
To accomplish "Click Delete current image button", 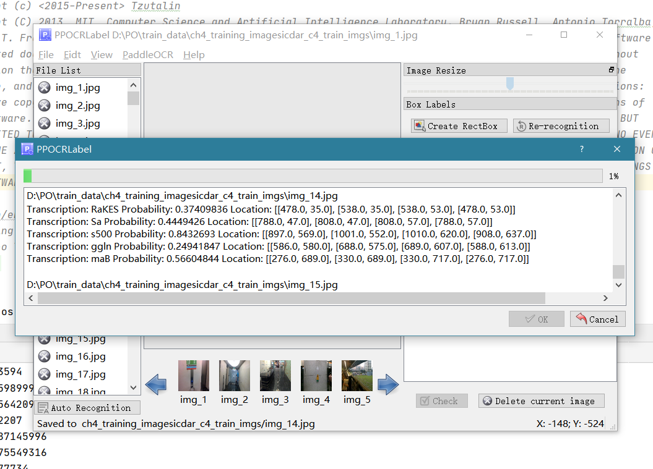I will click(x=541, y=401).
